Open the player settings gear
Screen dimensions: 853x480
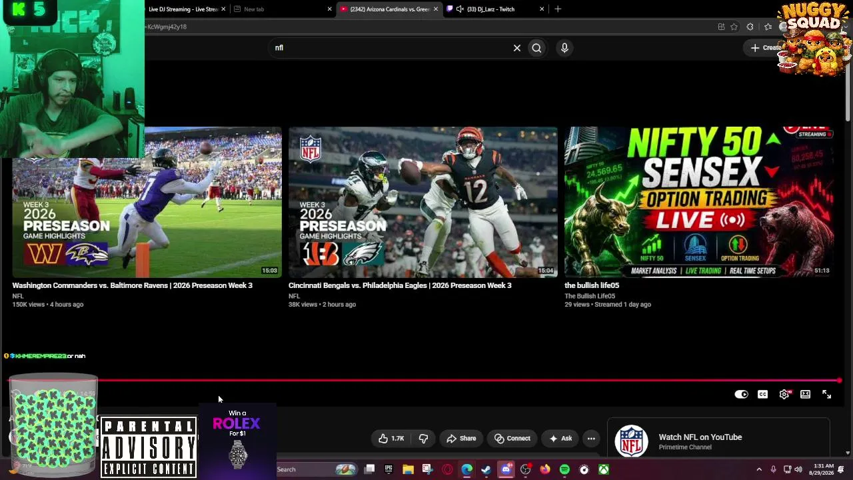click(x=784, y=395)
